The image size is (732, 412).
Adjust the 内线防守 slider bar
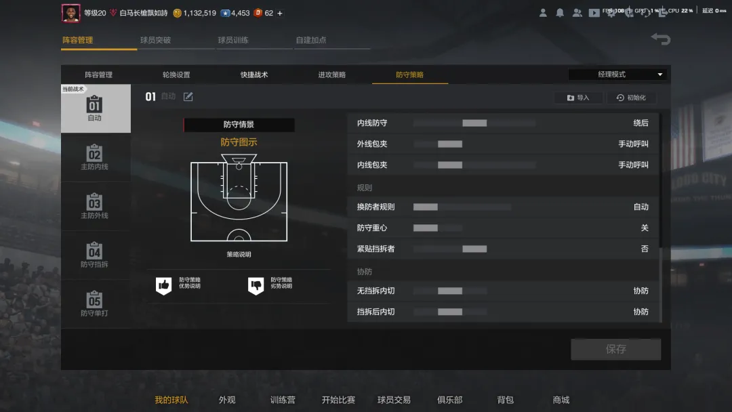pyautogui.click(x=474, y=123)
